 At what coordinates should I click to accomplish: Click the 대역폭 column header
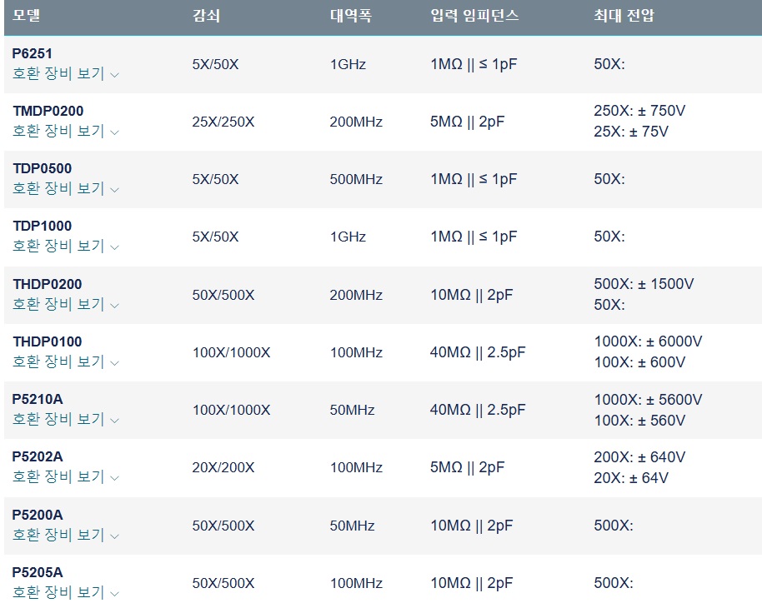click(x=351, y=16)
